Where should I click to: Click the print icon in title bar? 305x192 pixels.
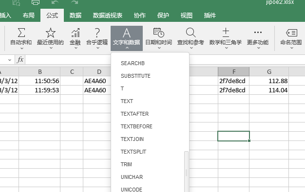pos(36,2)
